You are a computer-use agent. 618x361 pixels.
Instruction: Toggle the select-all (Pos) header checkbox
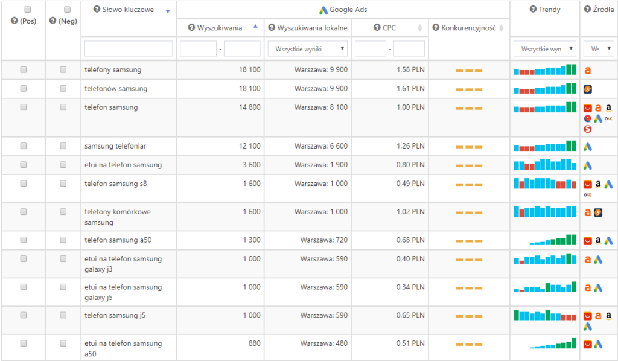pos(28,9)
